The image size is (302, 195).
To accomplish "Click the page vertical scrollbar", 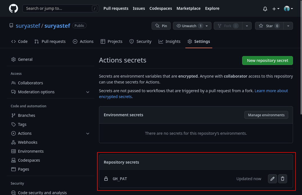I will 301,58.
